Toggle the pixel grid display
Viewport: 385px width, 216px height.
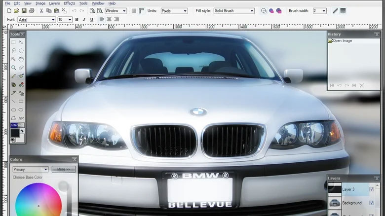pos(134,11)
